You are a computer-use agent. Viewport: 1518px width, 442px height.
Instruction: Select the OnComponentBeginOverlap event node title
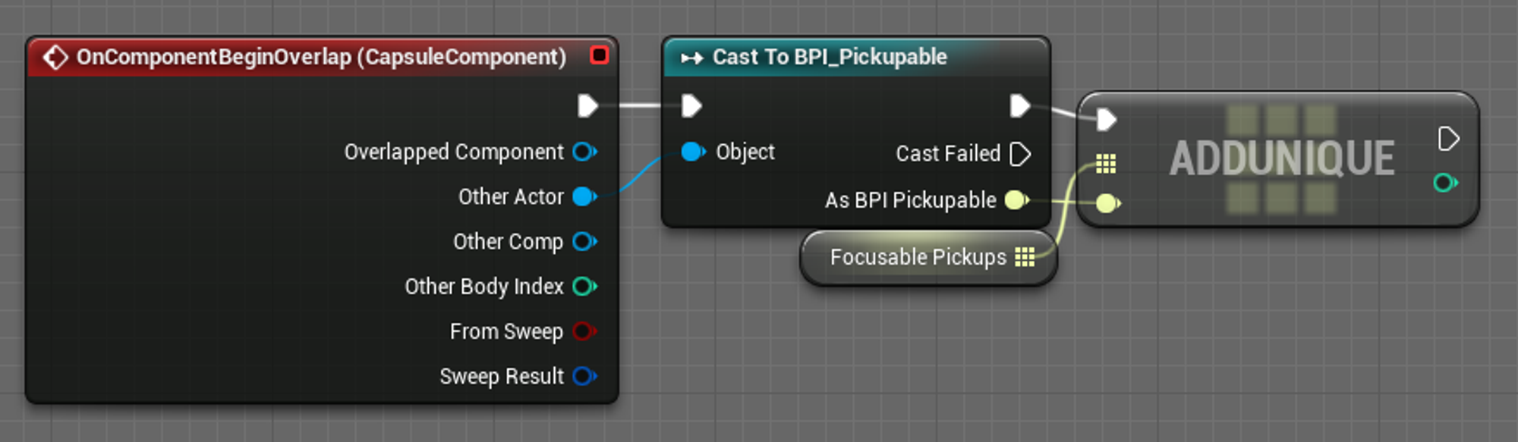point(320,58)
